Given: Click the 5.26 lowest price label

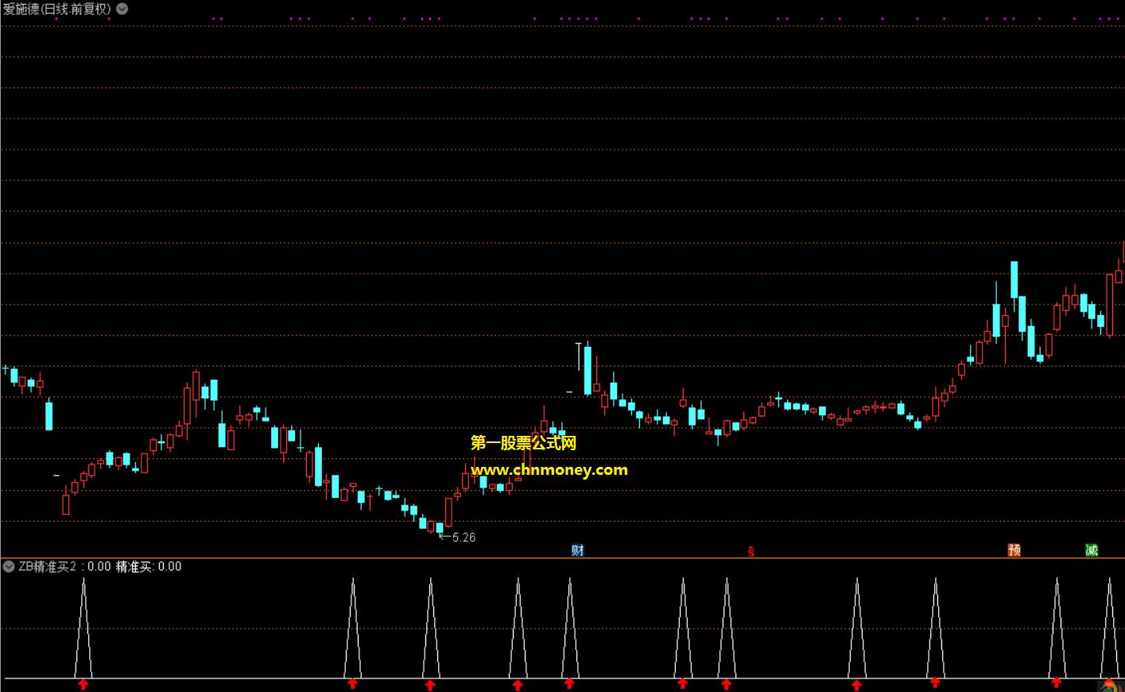Looking at the screenshot, I should 464,538.
